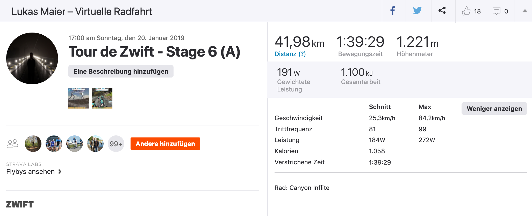This screenshot has width=532, height=216.
Task: Collapse header with up arrow
Action: (x=525, y=11)
